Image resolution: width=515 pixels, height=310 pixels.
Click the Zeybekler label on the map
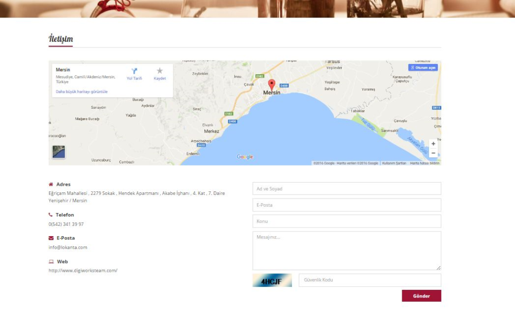click(200, 74)
